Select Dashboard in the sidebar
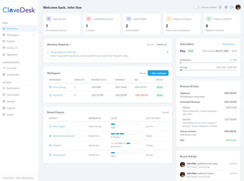This screenshot has height=181, width=244. tap(19, 28)
